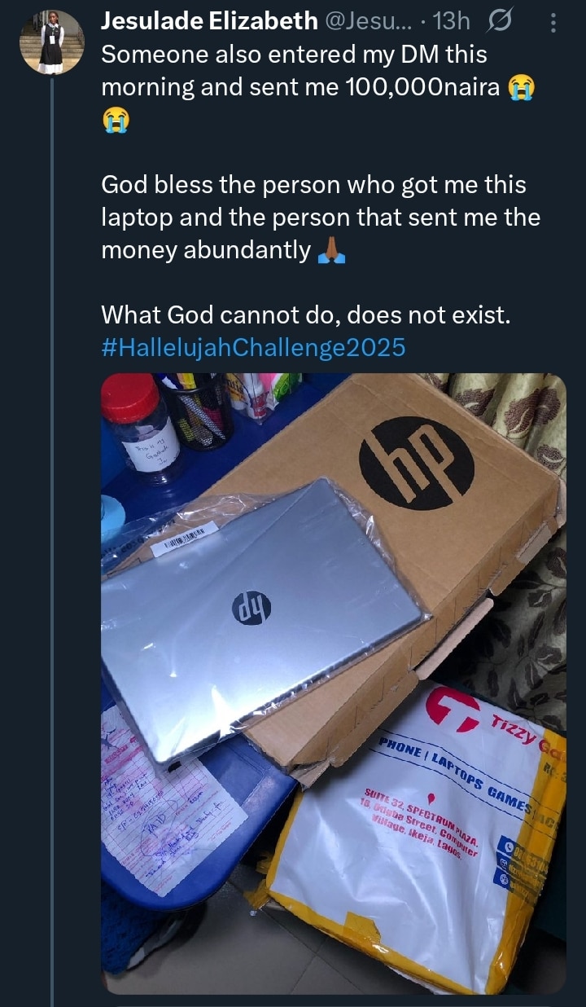This screenshot has width=586, height=1007.
Task: Click the praying hands emoji
Action: pyautogui.click(x=331, y=253)
